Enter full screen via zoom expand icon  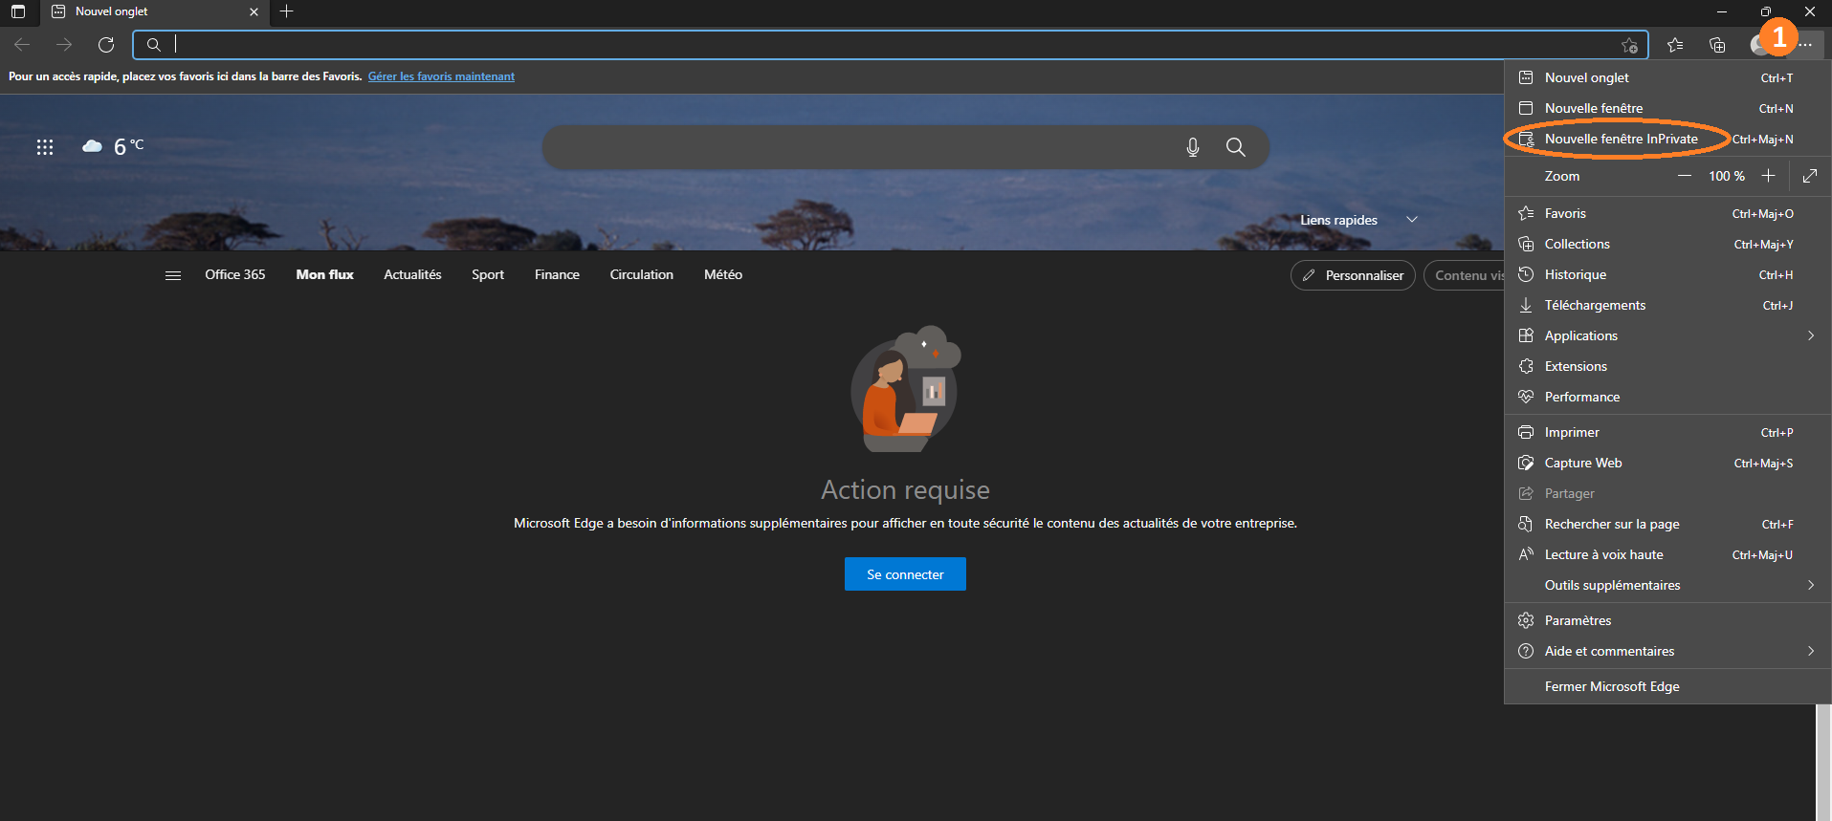coord(1810,176)
